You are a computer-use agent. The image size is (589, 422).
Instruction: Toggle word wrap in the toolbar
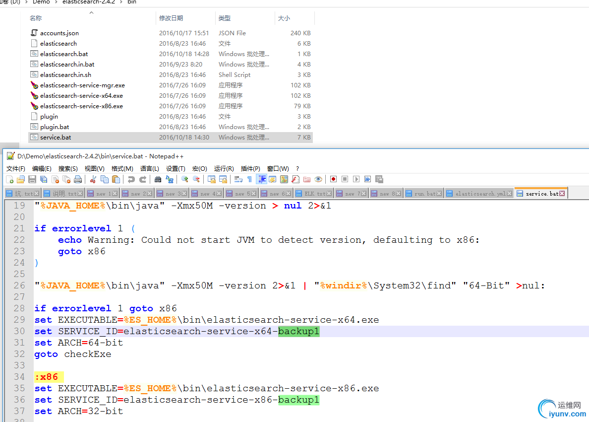238,179
